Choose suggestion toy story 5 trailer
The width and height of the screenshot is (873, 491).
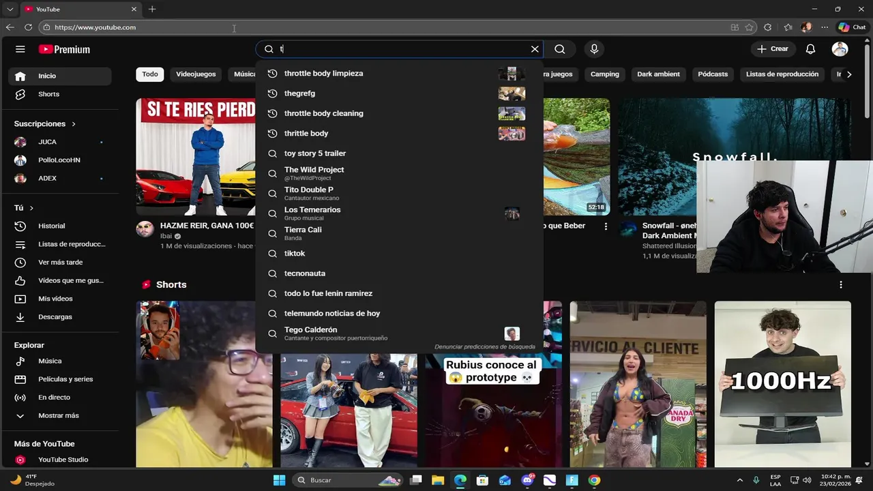point(399,153)
